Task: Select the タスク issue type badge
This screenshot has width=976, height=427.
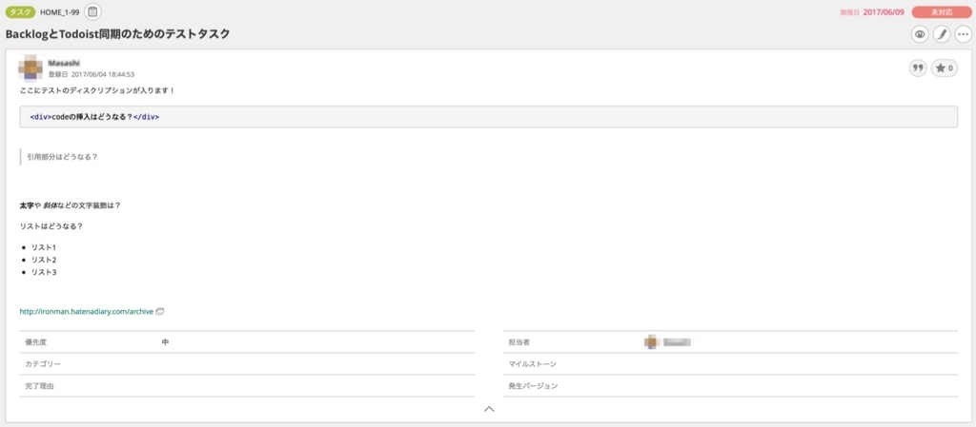Action: (x=21, y=11)
